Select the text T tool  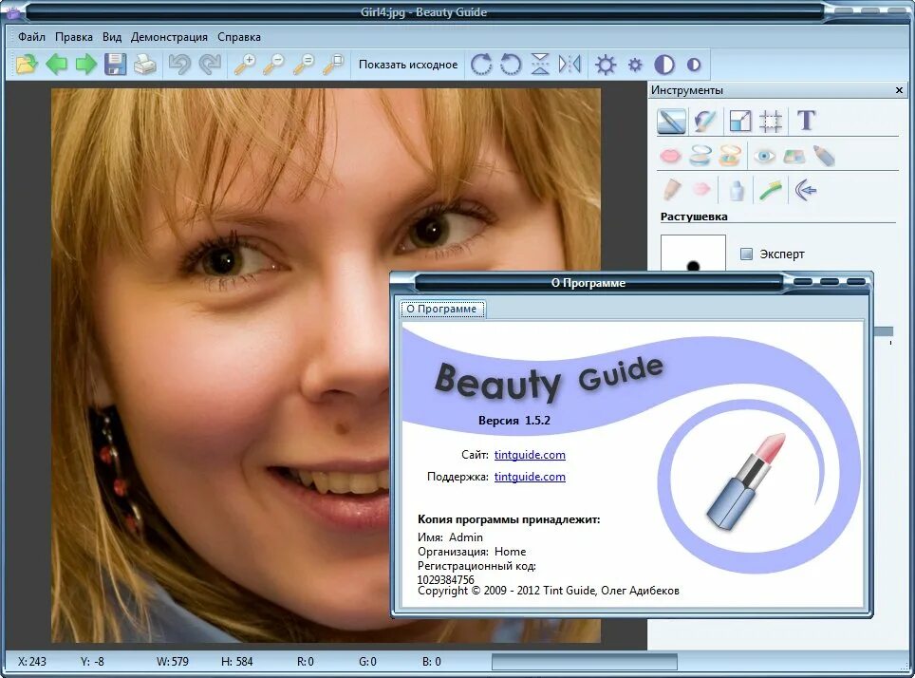pos(806,121)
